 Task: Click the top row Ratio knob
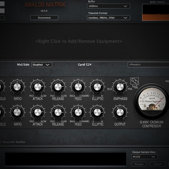(17, 87)
